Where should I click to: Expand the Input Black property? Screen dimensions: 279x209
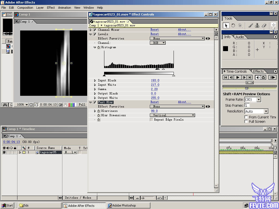coord(95,80)
